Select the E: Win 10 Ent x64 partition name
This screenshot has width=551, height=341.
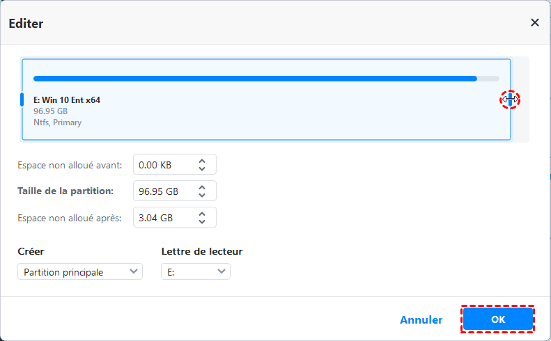[67, 100]
